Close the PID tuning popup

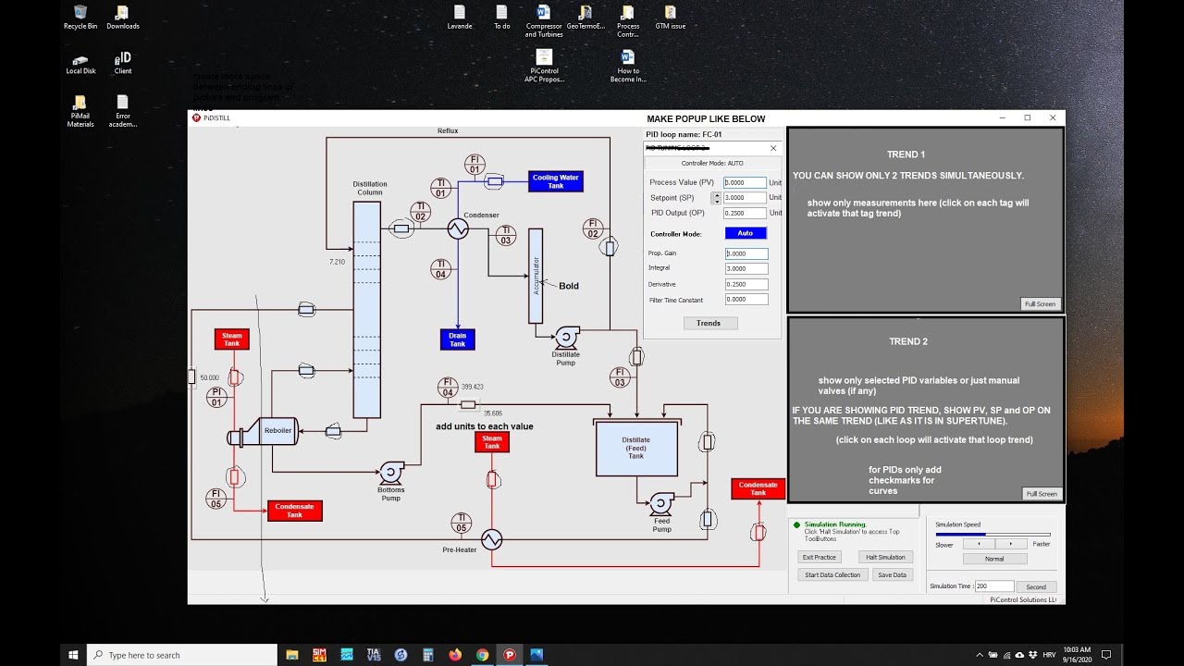pyautogui.click(x=773, y=148)
